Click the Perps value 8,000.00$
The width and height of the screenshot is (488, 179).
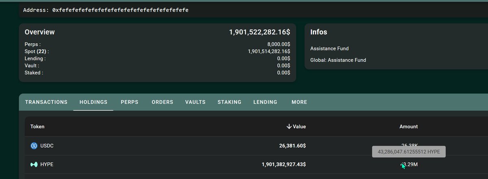279,44
